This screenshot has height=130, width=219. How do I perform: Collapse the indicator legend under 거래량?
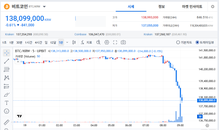click(18, 62)
